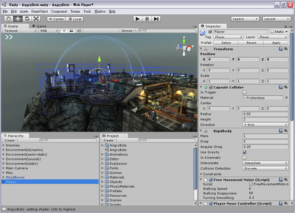
Task: Toggle Player active checkbox
Action: (x=210, y=32)
